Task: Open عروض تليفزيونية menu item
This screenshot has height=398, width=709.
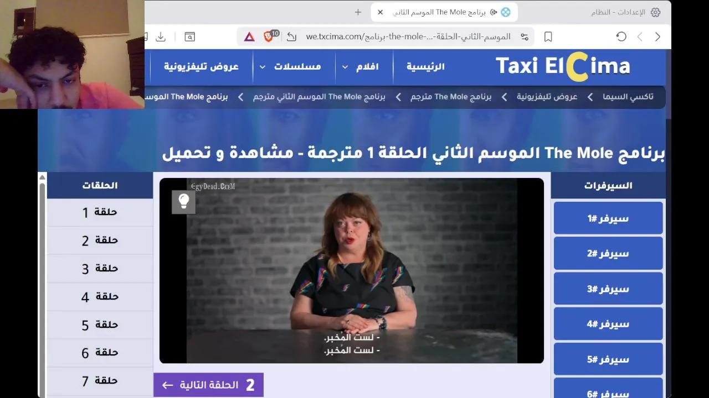Action: pos(201,66)
